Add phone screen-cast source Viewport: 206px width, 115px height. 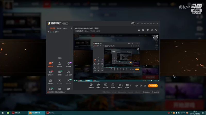coord(106,86)
